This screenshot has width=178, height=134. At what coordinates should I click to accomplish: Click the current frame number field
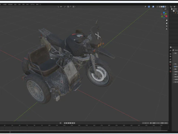coord(146,123)
